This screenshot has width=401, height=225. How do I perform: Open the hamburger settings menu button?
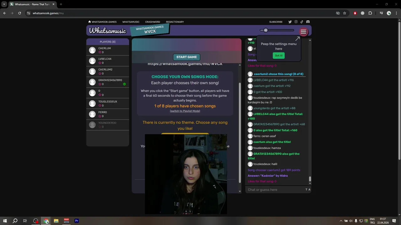click(x=303, y=32)
